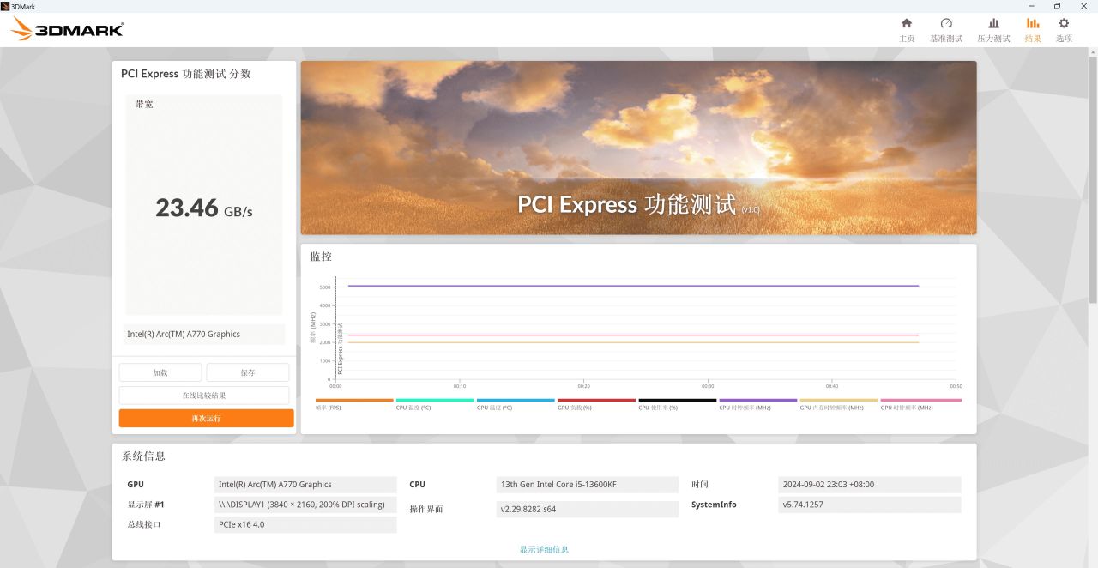This screenshot has height=568, width=1098.
Task: Open the 压力测试 stress test tab
Action: point(993,30)
